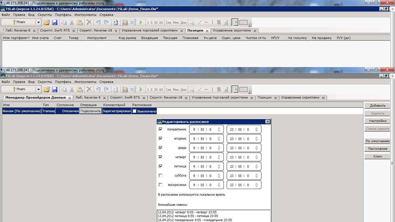Save icon in upper TSLab window toolbar
The height and width of the screenshot is (222, 395).
point(55,22)
